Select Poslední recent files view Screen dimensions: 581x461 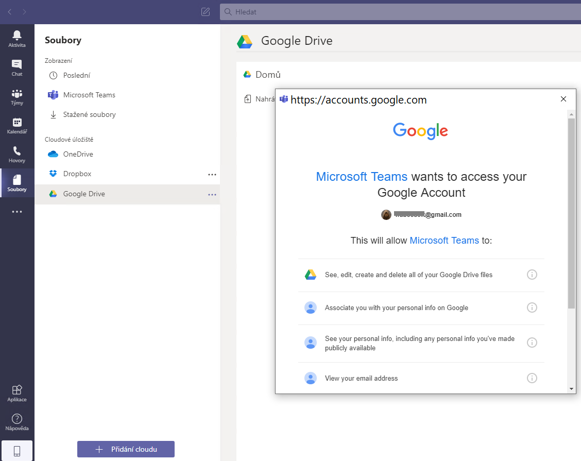(x=127, y=75)
